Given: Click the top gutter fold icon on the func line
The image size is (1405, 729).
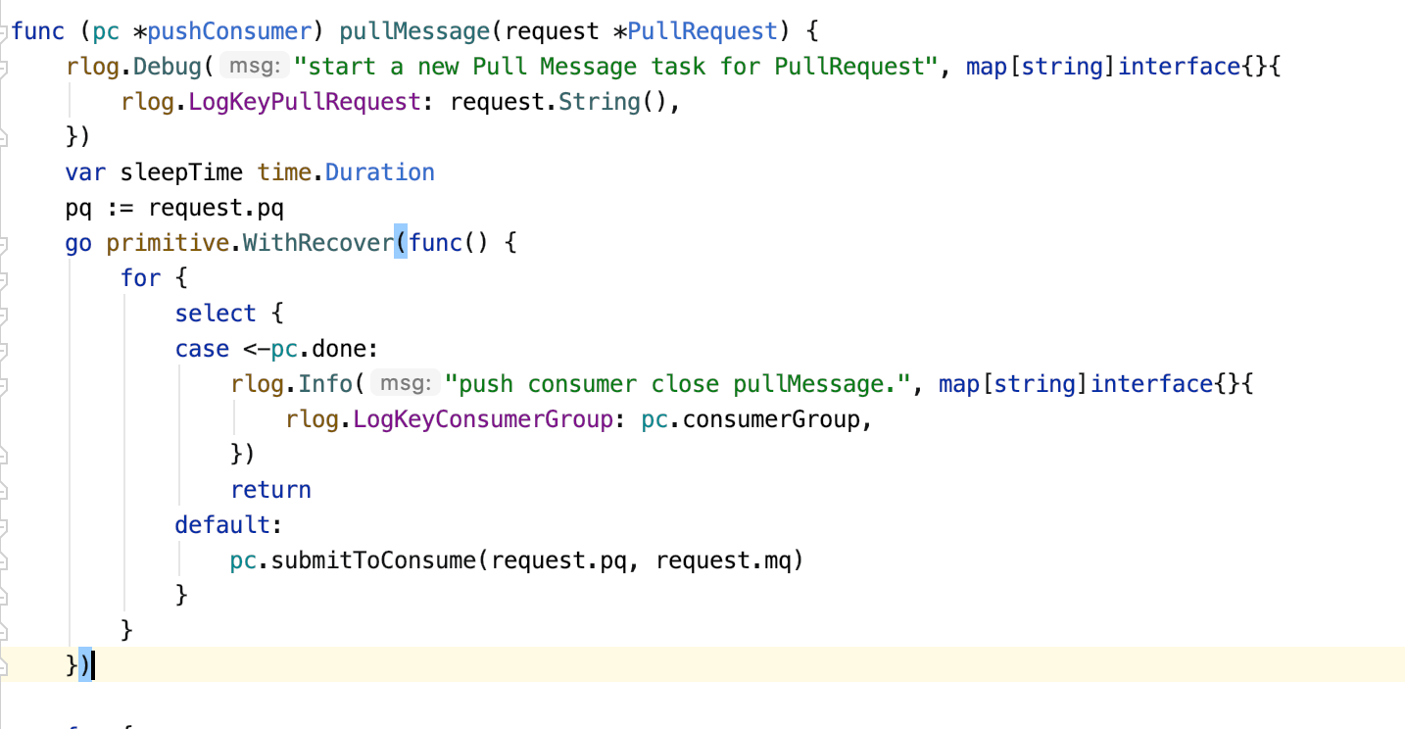Looking at the screenshot, I should click(x=6, y=30).
